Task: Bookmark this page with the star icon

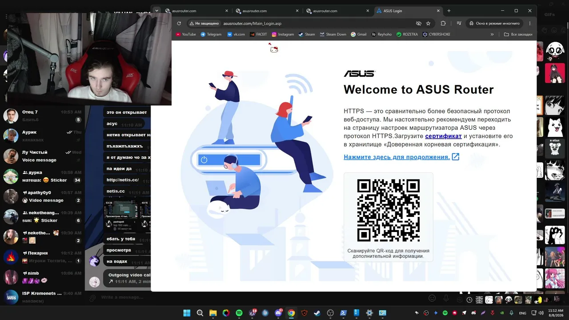Action: (x=428, y=24)
